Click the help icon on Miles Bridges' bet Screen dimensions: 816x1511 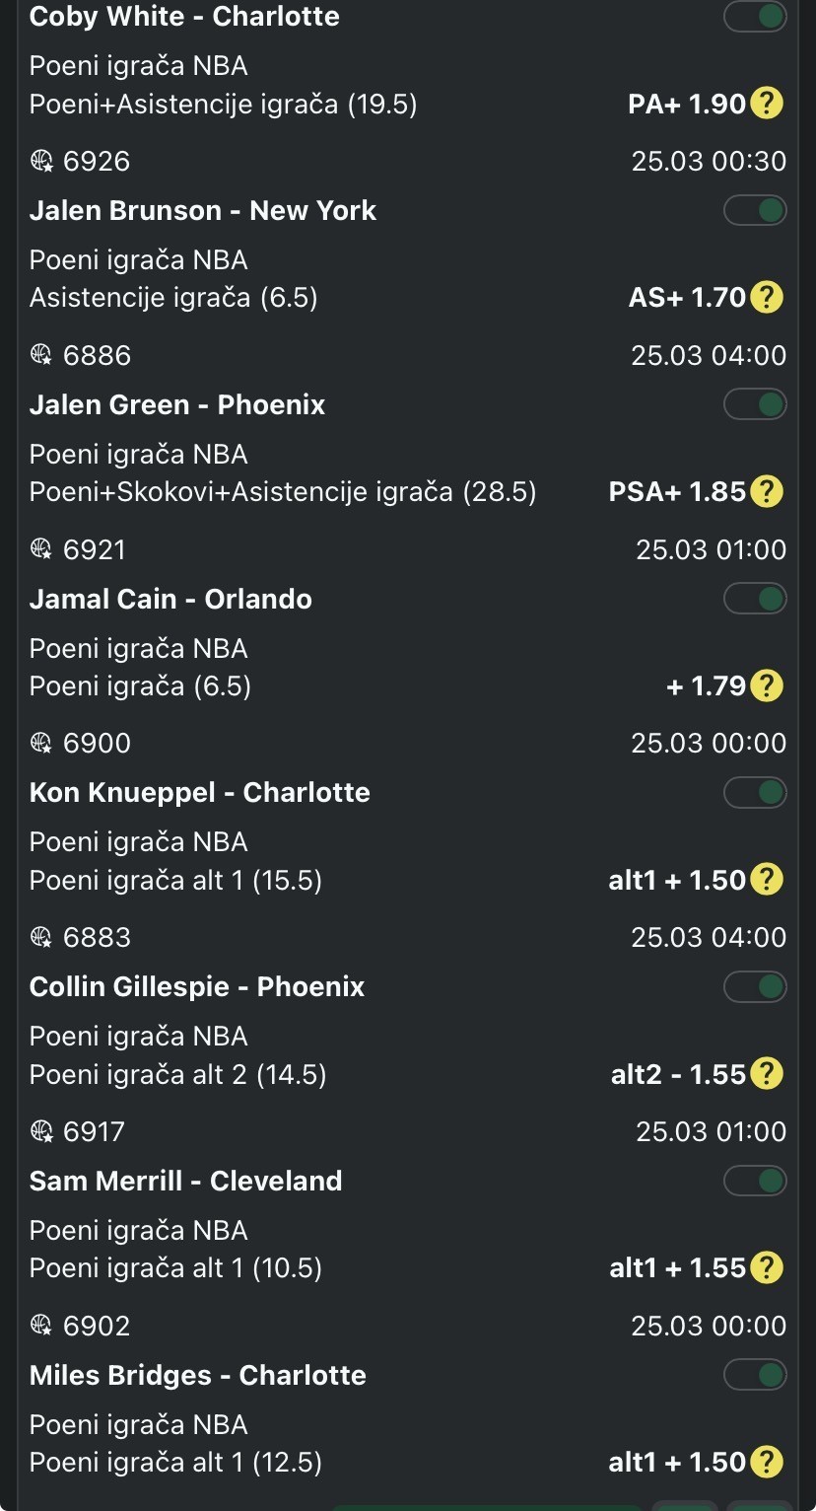pos(767,1462)
